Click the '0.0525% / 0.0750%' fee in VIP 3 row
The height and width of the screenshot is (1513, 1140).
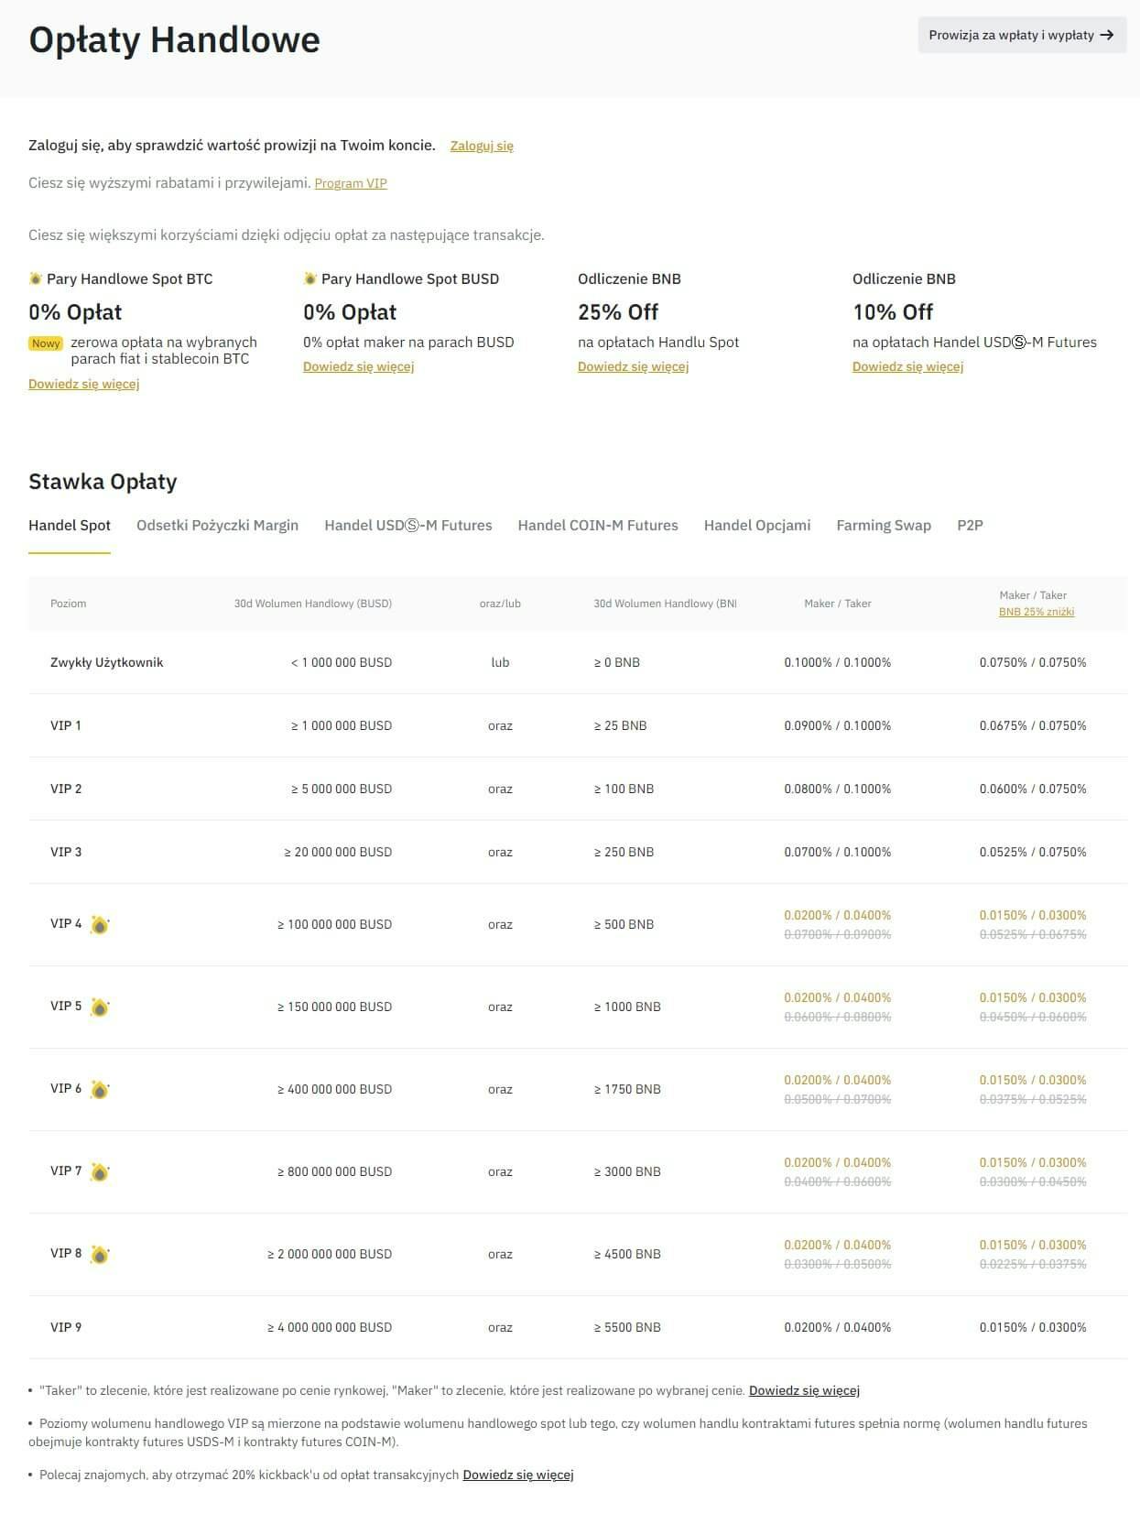coord(1033,852)
